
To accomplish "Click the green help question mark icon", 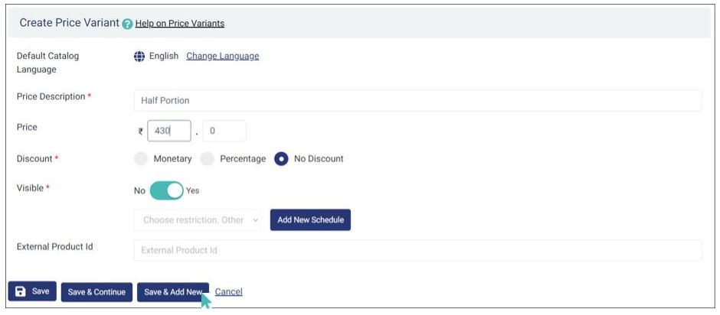I will click(128, 24).
